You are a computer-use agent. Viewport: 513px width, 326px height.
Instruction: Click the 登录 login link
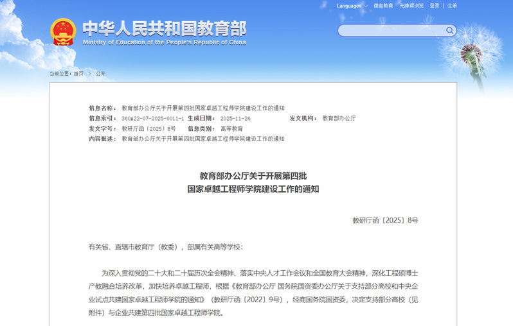435,6
